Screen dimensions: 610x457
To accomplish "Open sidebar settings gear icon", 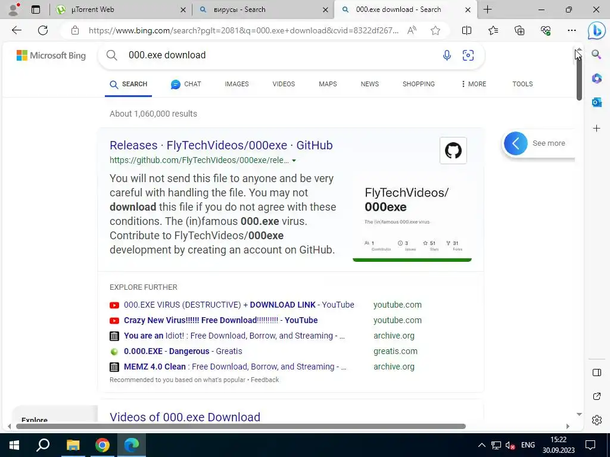I will 596,420.
